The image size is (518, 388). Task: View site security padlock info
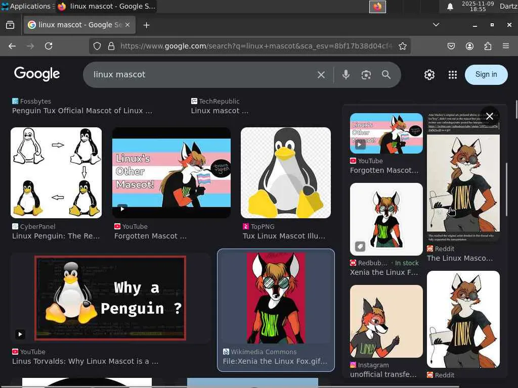(111, 46)
